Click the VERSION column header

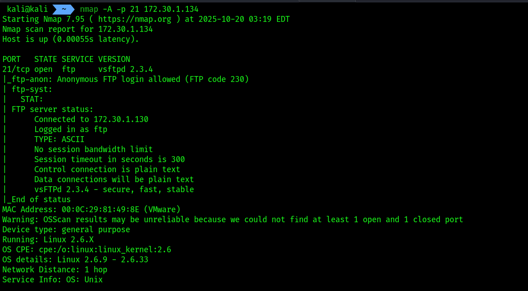(x=114, y=60)
